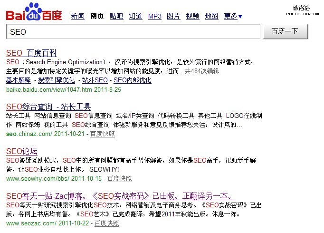Open the SEO 百度百科 result
This screenshot has width=324, height=233.
(x=32, y=53)
